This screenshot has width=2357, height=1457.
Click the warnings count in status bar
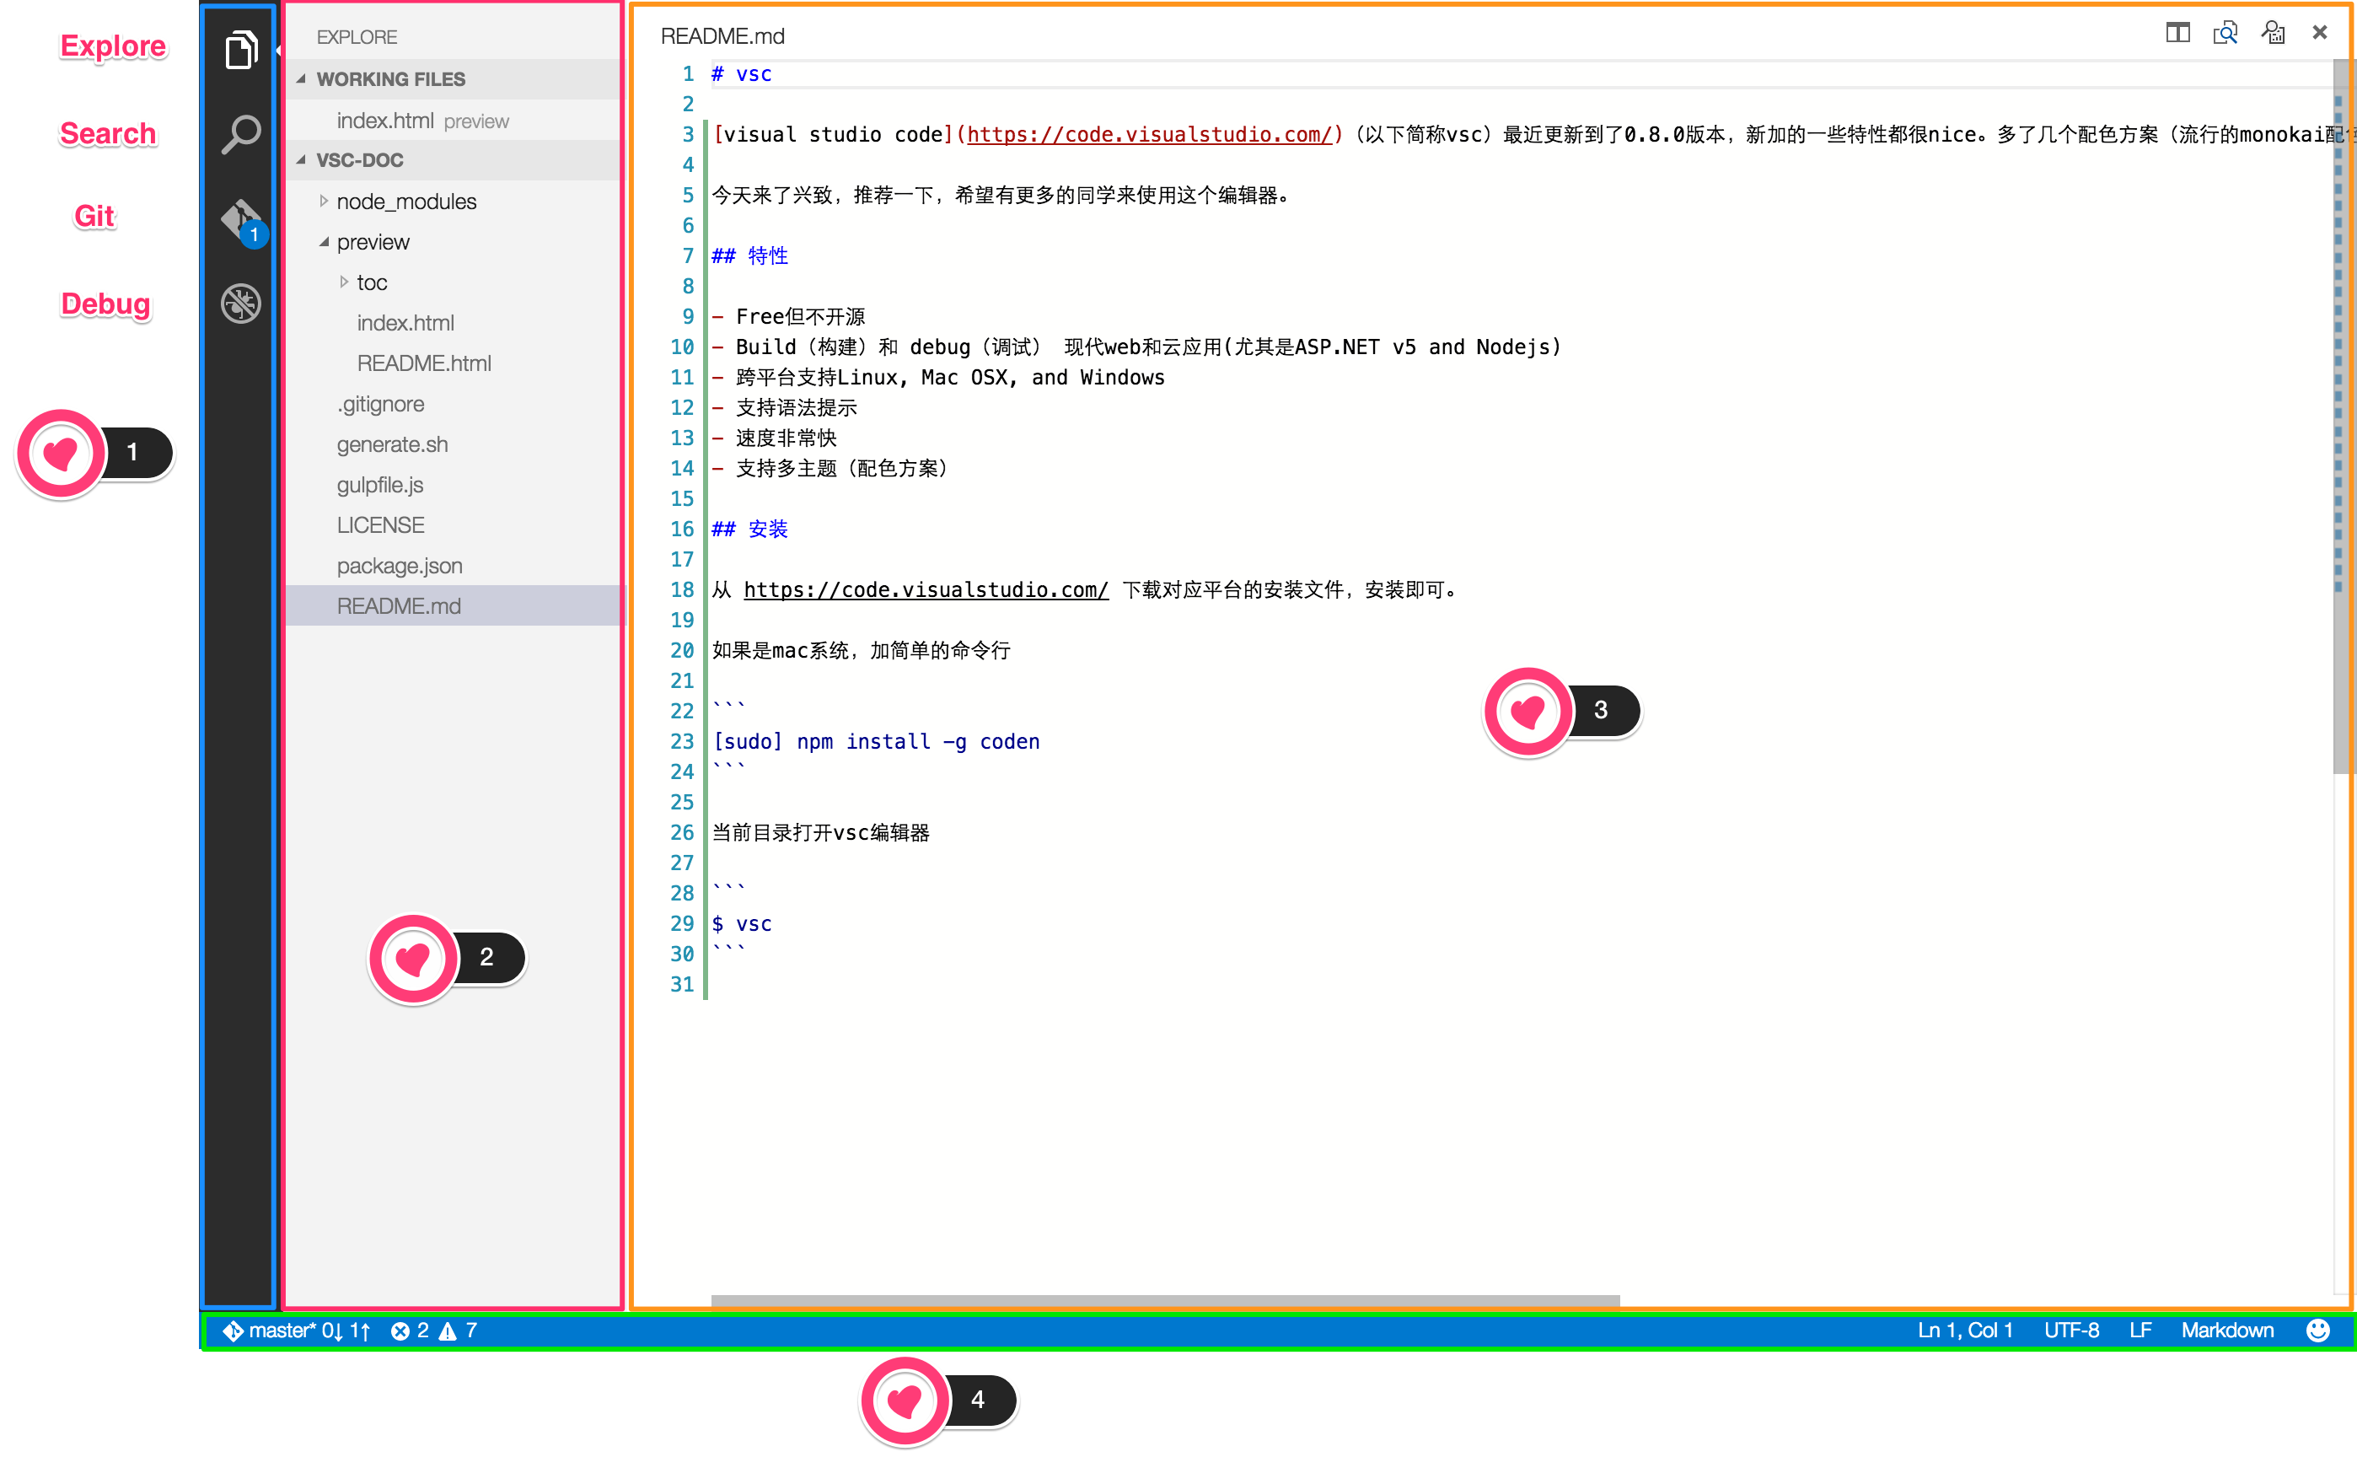point(459,1330)
